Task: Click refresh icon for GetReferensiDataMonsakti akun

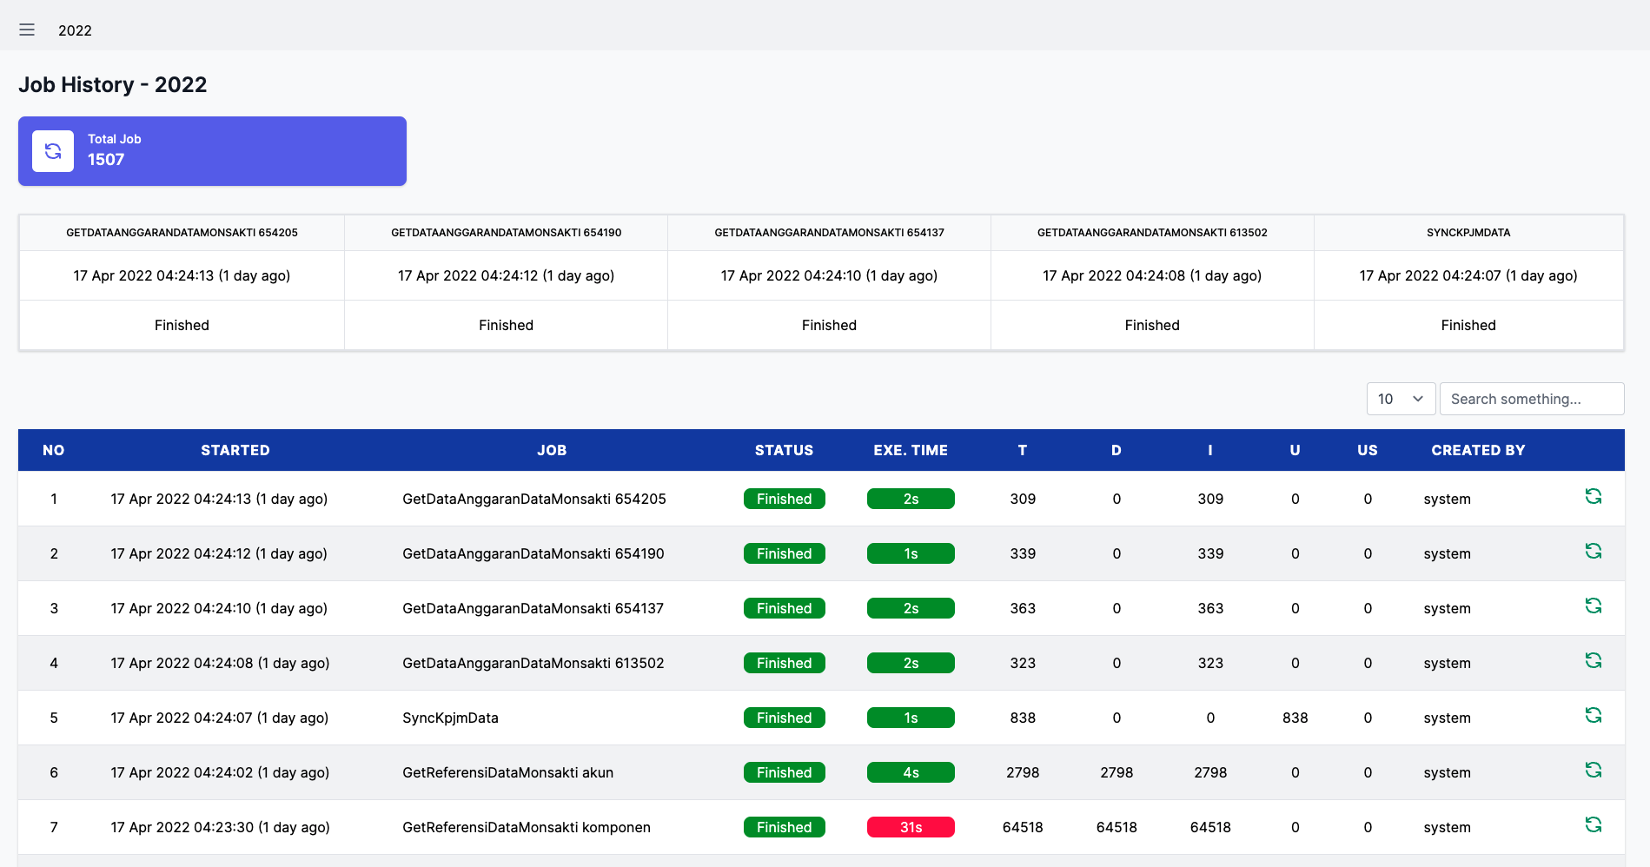Action: tap(1593, 771)
